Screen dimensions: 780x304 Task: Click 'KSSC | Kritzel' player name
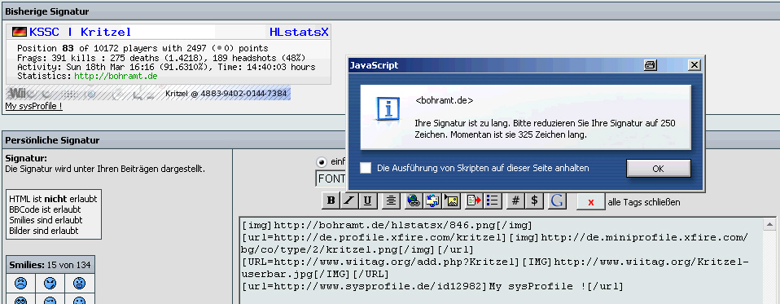tap(80, 33)
